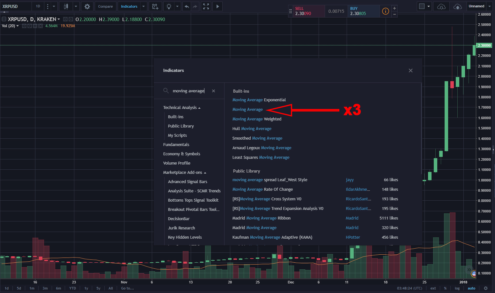Open XRPUSD series settings gear

pyautogui.click(x=71, y=19)
